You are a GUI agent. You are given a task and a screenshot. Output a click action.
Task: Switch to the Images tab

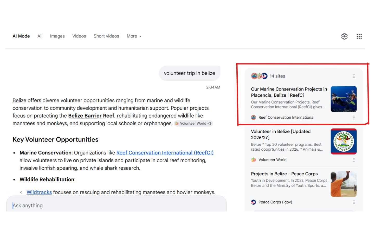click(57, 36)
